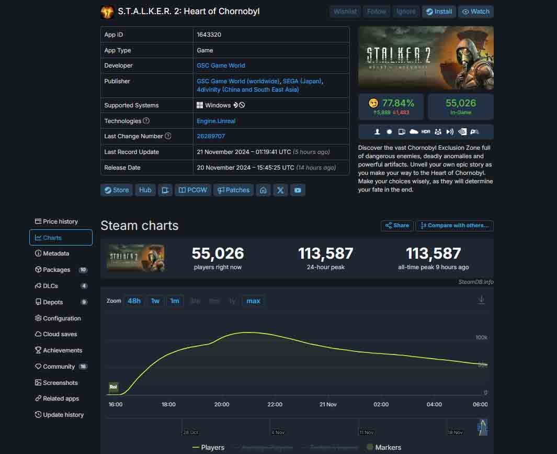Click the surround sound speaker icon
This screenshot has height=454, width=557.
pyautogui.click(x=450, y=131)
